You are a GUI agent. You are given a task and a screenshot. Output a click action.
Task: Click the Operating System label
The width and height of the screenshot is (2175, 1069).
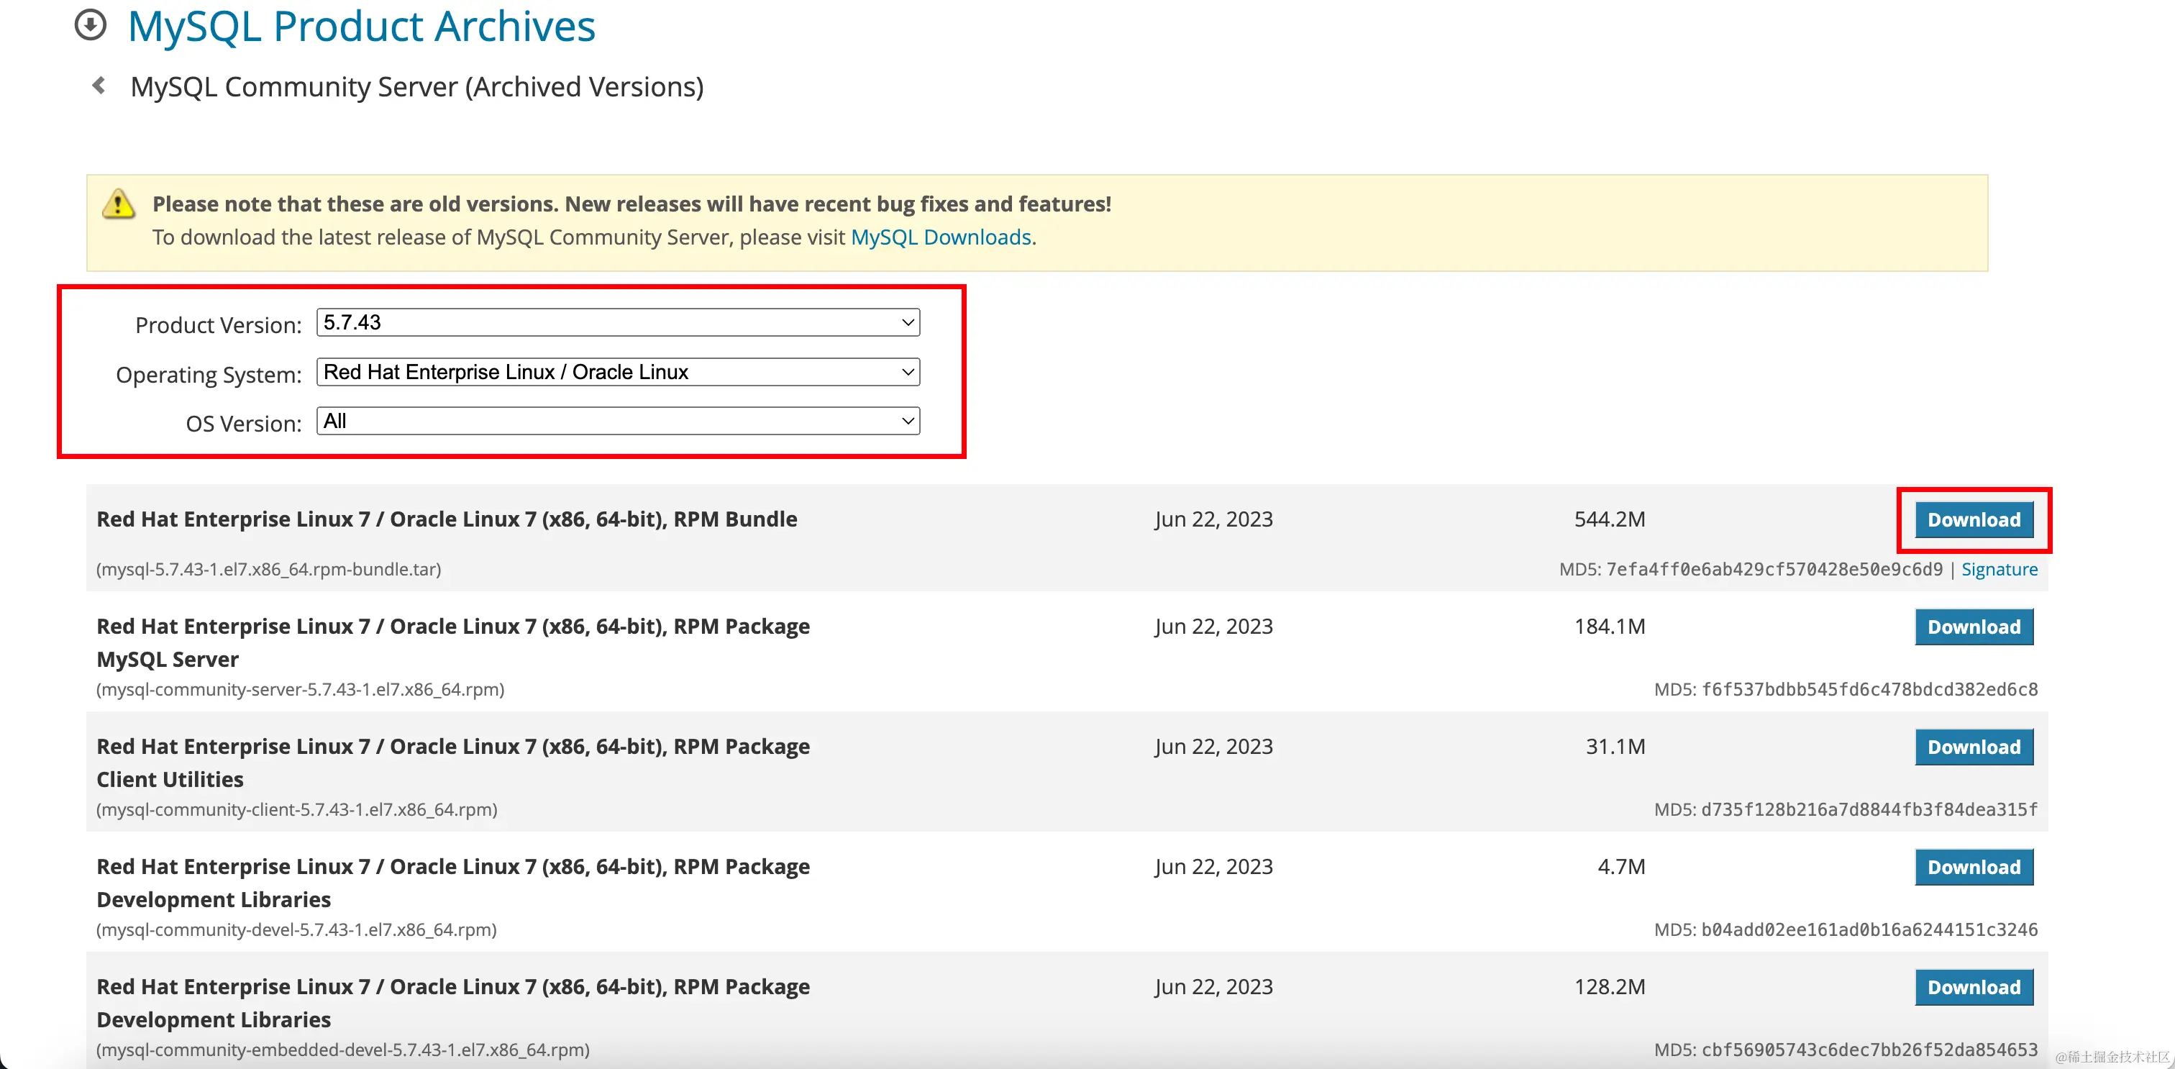[209, 375]
